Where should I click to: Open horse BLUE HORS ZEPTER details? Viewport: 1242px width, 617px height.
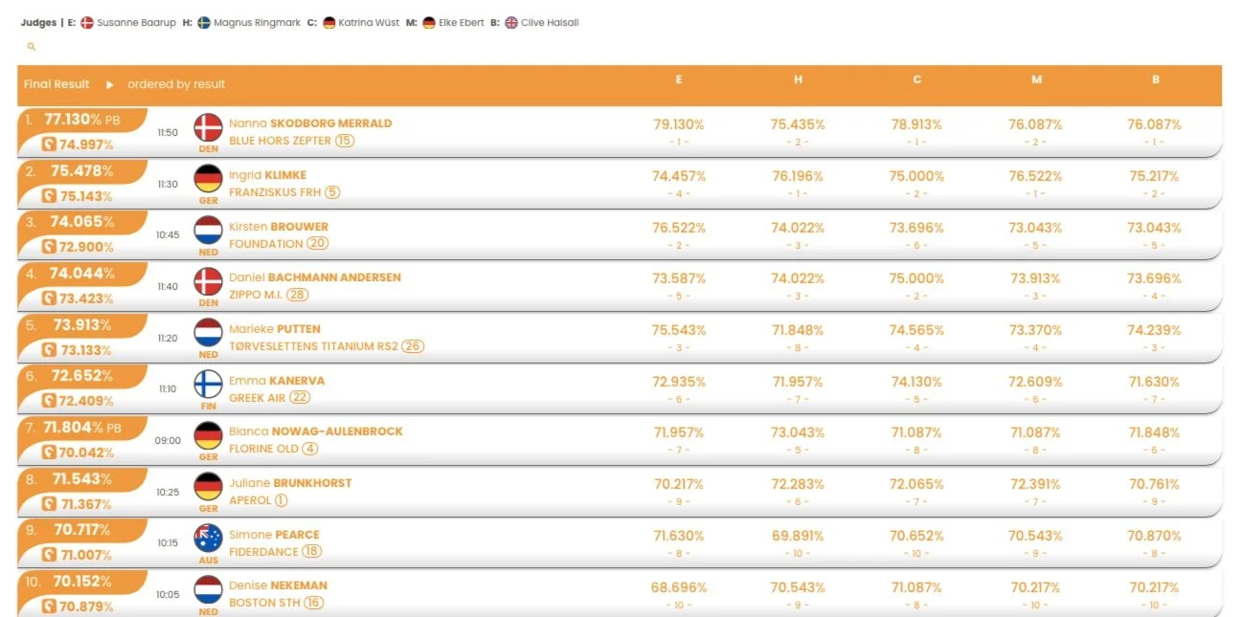point(280,141)
